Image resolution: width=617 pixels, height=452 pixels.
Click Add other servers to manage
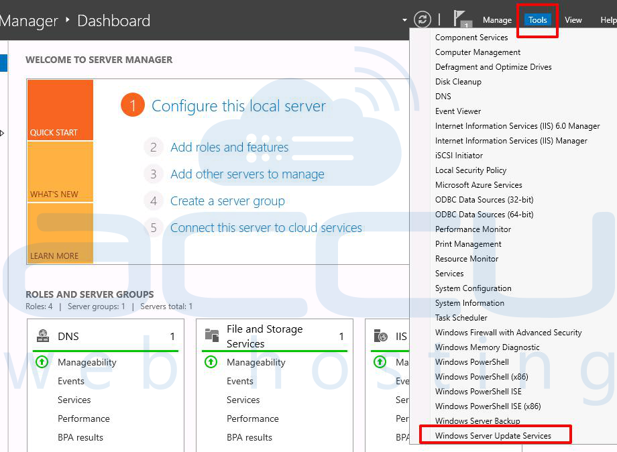point(247,174)
